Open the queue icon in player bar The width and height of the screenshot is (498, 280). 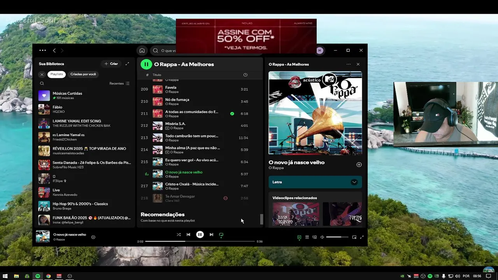[x=307, y=237]
